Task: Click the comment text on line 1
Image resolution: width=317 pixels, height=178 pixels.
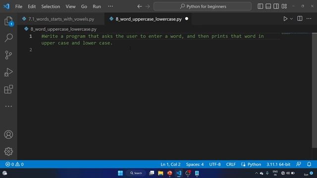Action: click(153, 40)
